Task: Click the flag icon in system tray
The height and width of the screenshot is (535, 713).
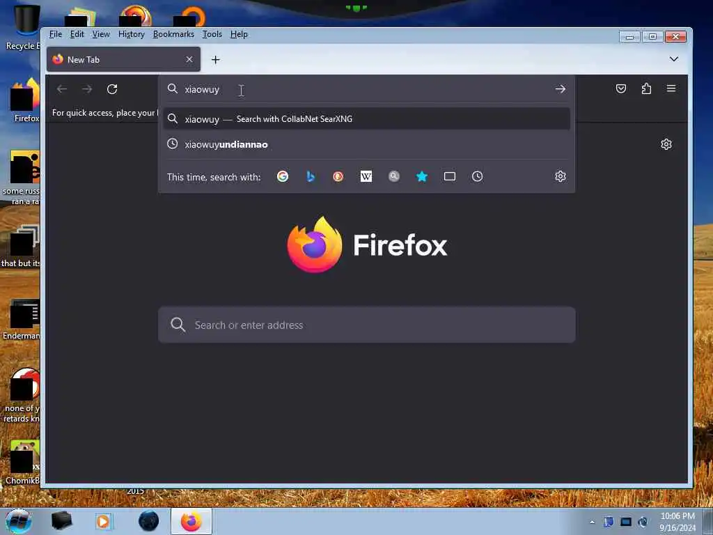Action: 609,522
